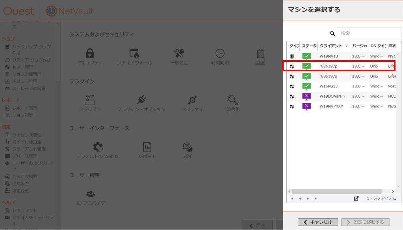The width and height of the screenshot is (403, 230).
Task: Open ジョブ履歴 in sidebar
Action: coord(22,115)
